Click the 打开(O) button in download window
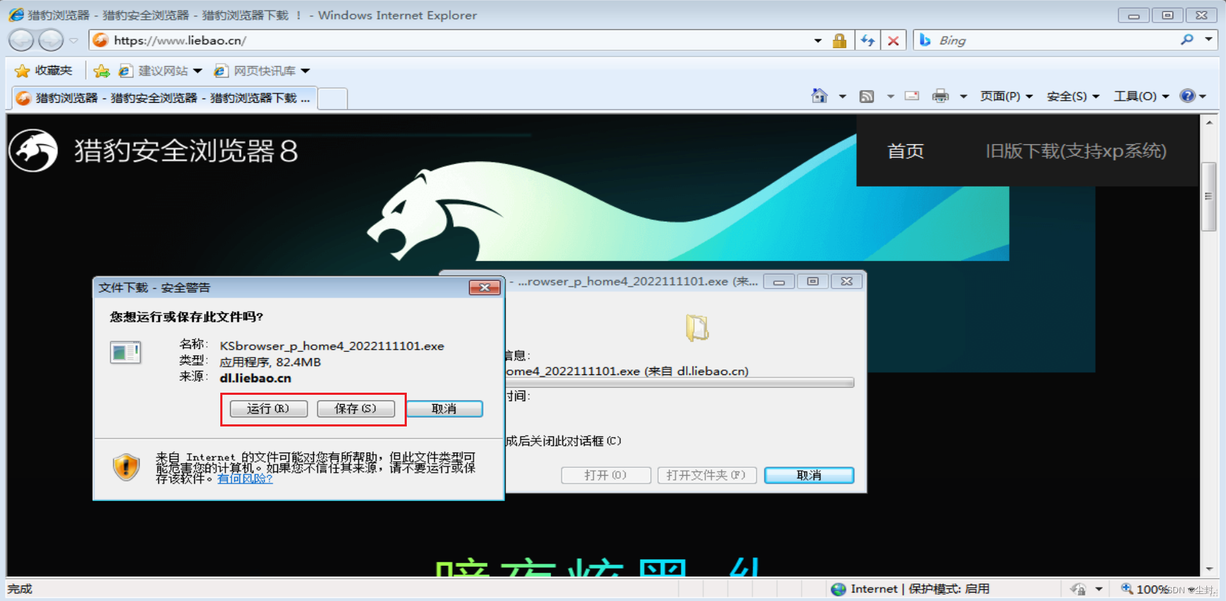The height and width of the screenshot is (601, 1226). (605, 476)
